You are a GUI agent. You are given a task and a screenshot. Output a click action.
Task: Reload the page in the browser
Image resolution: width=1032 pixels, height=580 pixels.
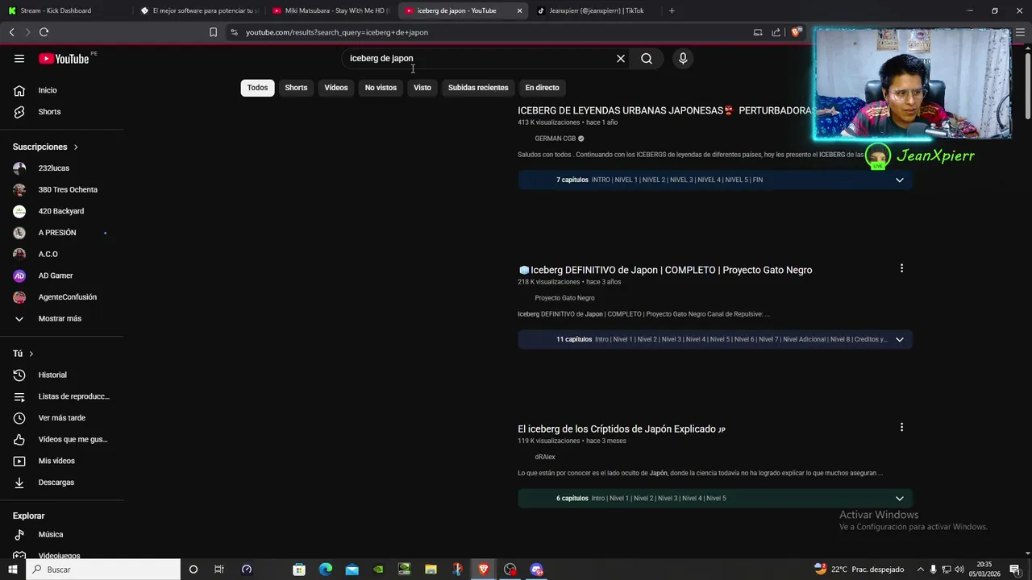(x=44, y=32)
